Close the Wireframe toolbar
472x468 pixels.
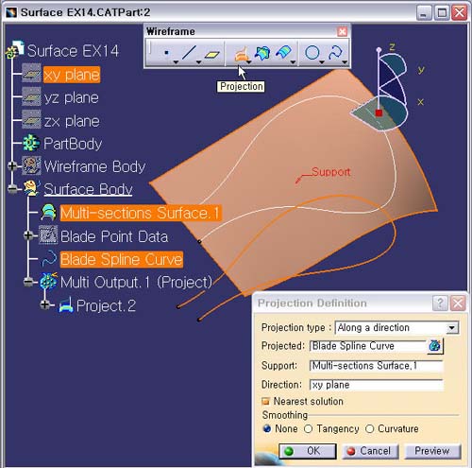point(342,31)
